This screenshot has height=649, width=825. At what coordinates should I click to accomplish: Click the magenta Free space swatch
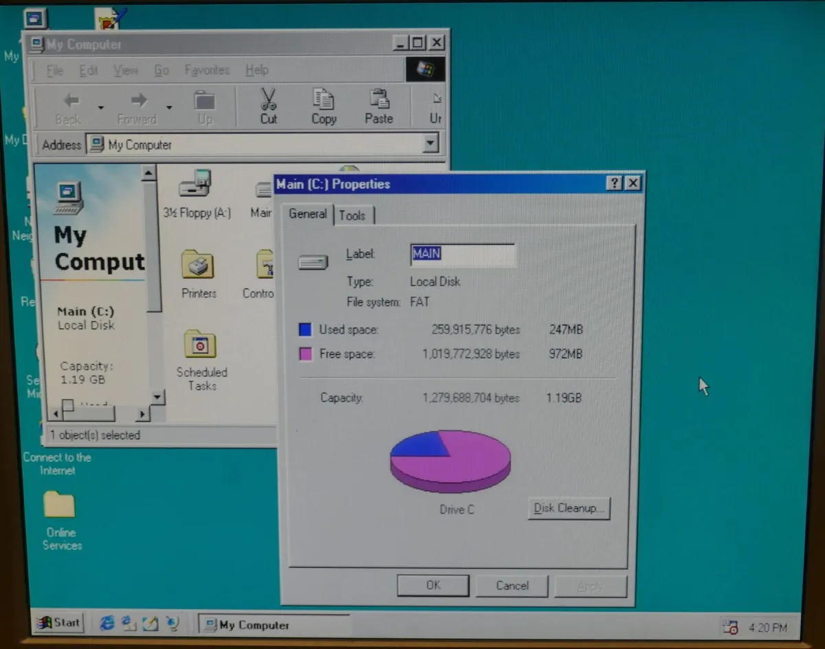[x=305, y=354]
